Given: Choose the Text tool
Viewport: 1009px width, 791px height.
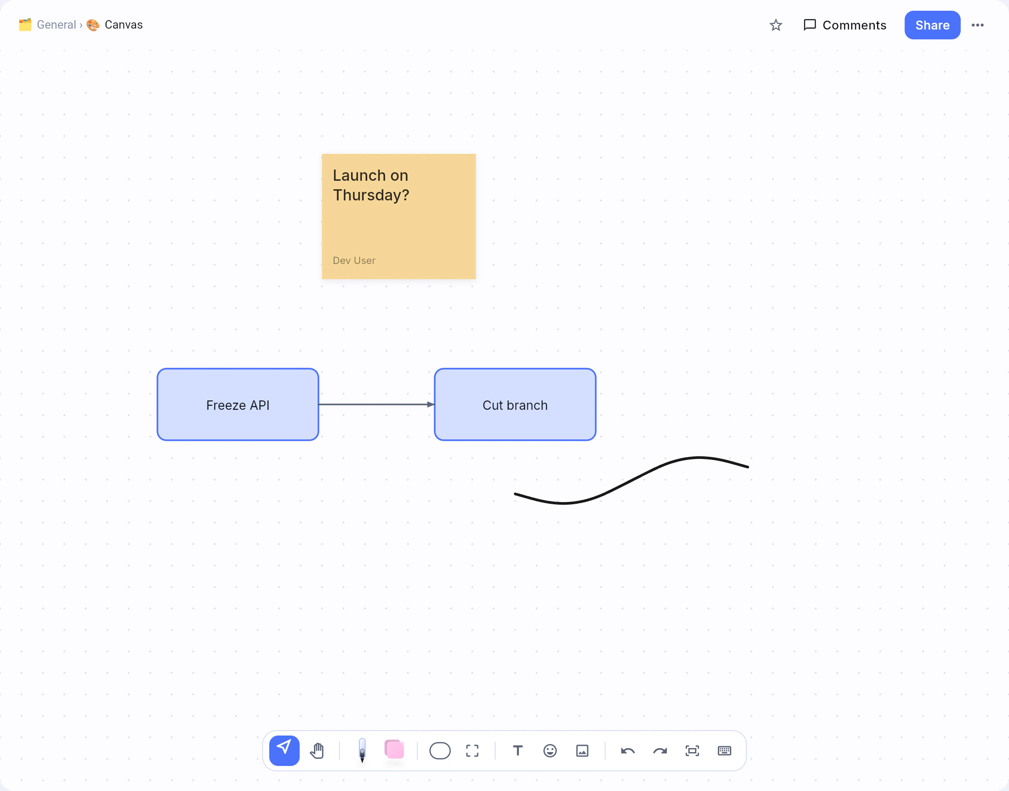Looking at the screenshot, I should tap(517, 750).
